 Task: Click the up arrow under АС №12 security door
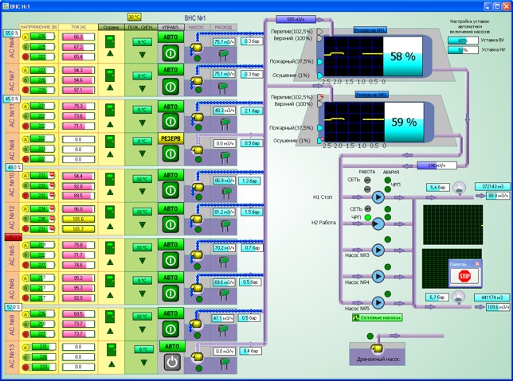[112, 227]
